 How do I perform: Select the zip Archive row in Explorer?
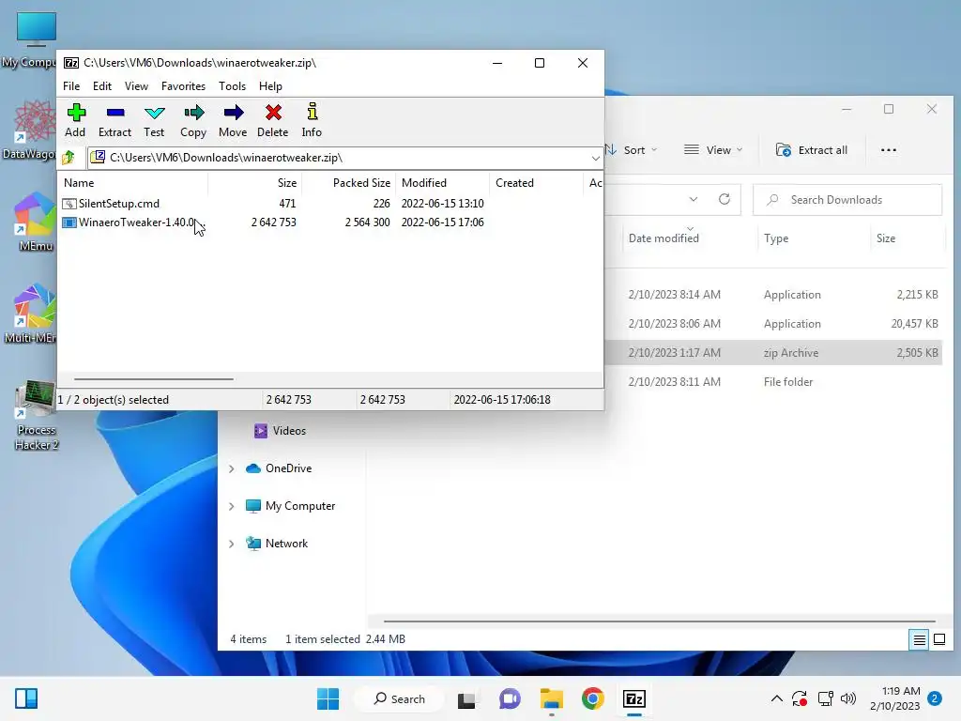click(x=772, y=353)
